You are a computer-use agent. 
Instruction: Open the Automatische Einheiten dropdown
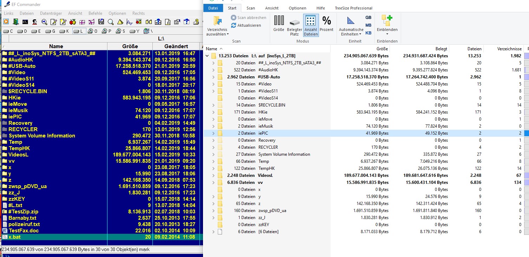(351, 26)
